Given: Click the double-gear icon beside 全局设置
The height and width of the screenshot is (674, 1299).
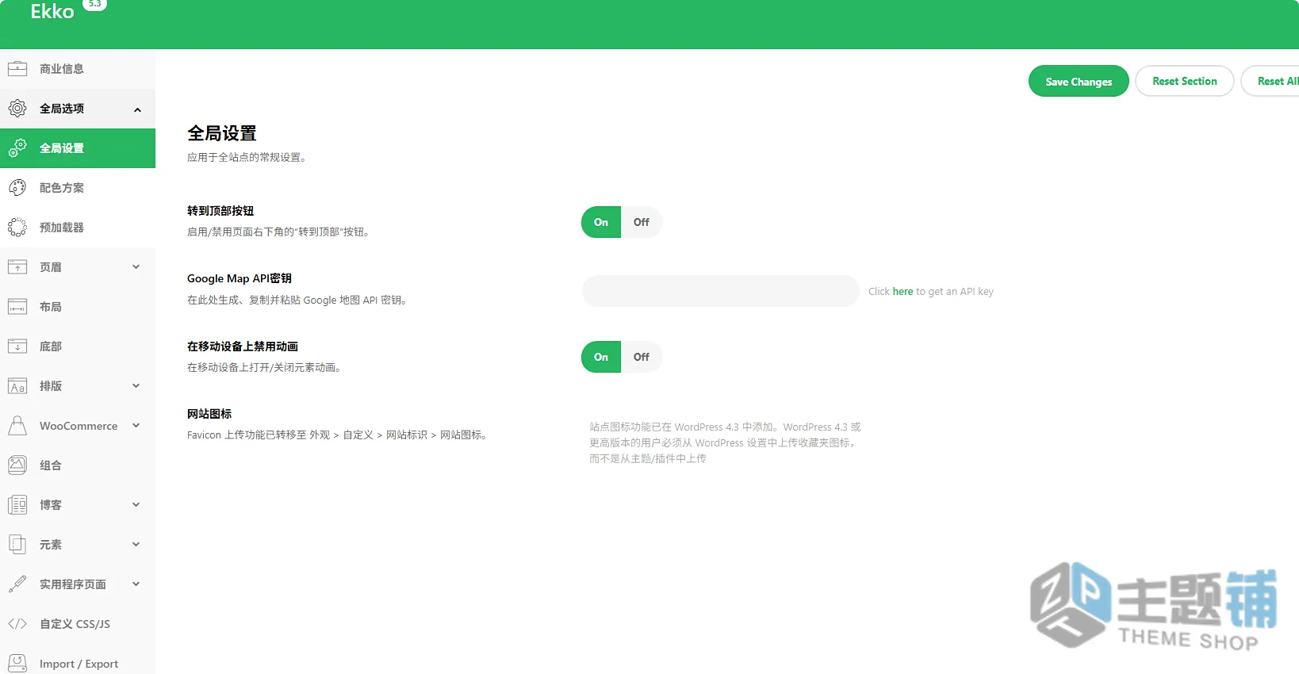Looking at the screenshot, I should [17, 148].
